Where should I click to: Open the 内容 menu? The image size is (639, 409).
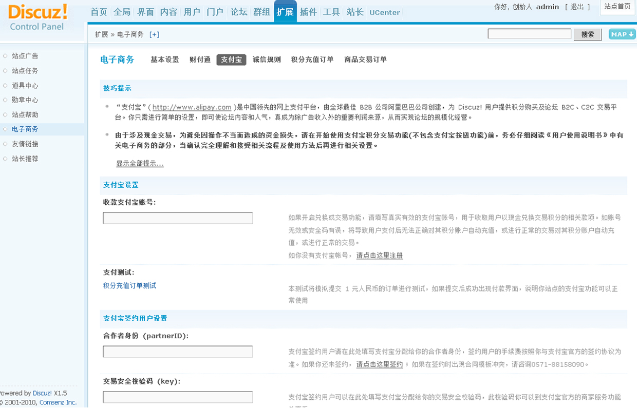[x=168, y=12]
